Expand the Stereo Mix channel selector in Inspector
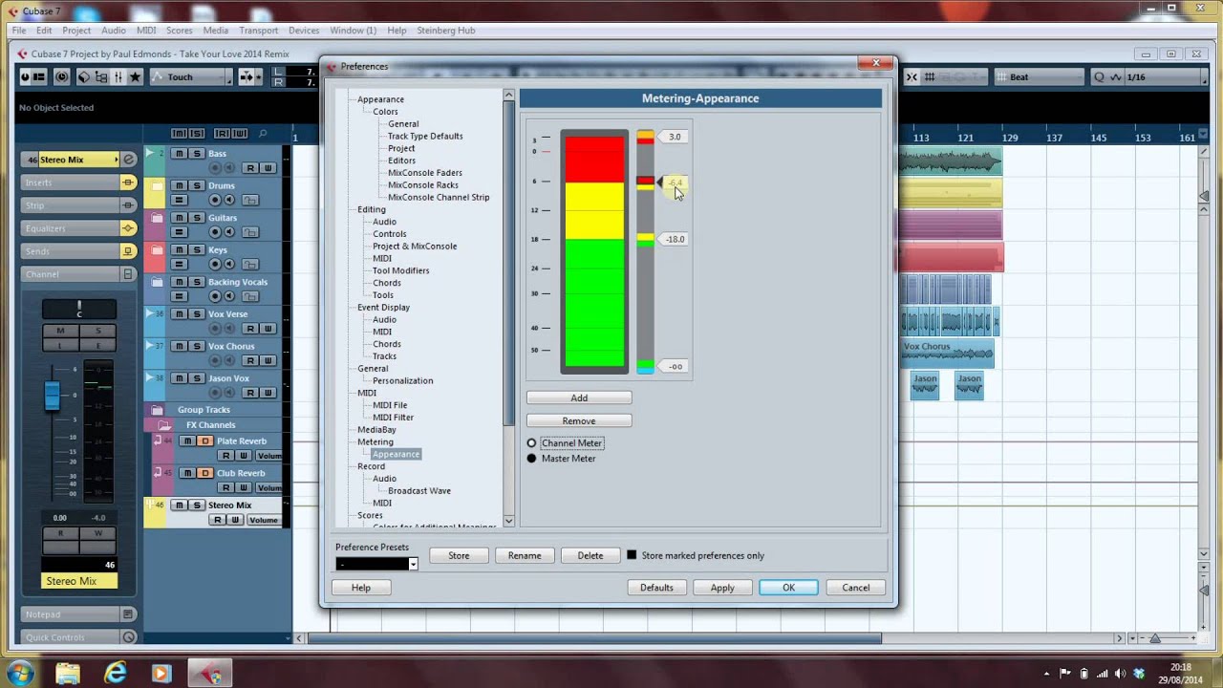 pyautogui.click(x=117, y=160)
